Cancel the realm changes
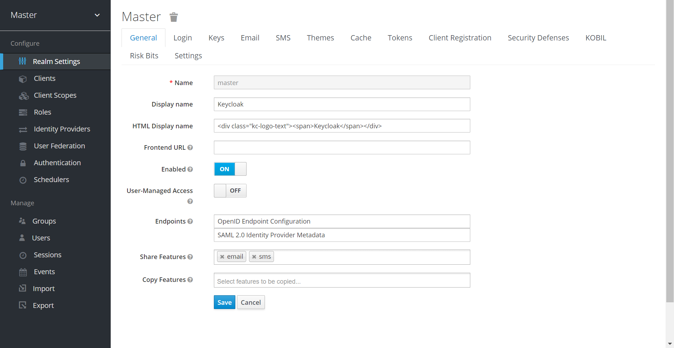Image resolution: width=674 pixels, height=348 pixels. pos(251,302)
